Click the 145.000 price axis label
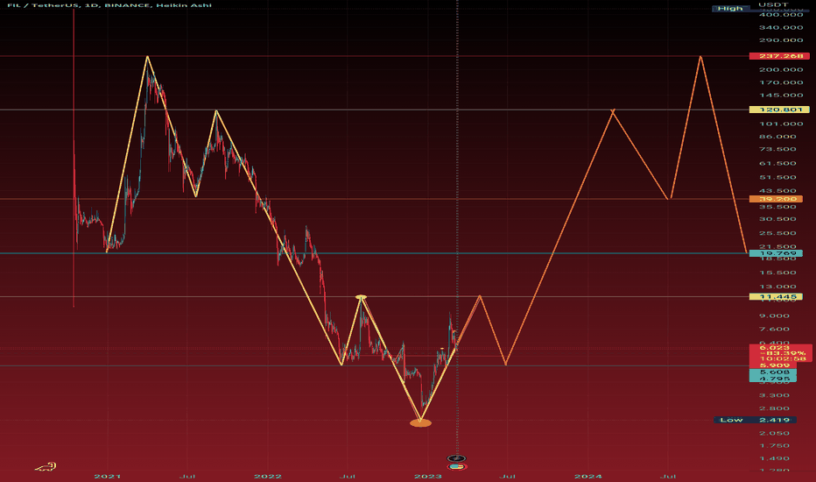816x482 pixels. [781, 96]
